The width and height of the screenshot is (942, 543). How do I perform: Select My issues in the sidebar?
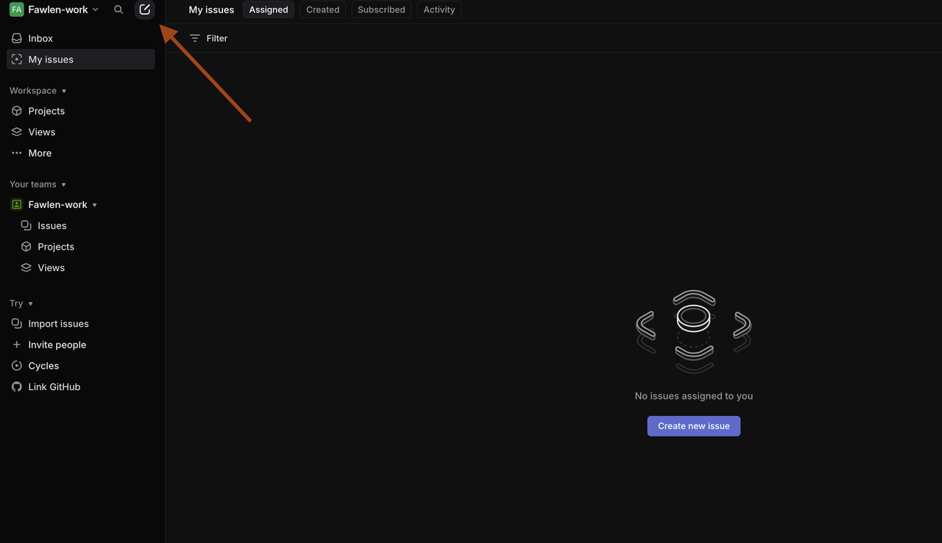81,60
